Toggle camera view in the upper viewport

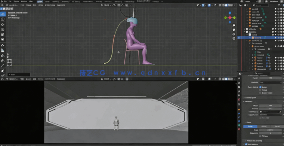tap(234, 34)
